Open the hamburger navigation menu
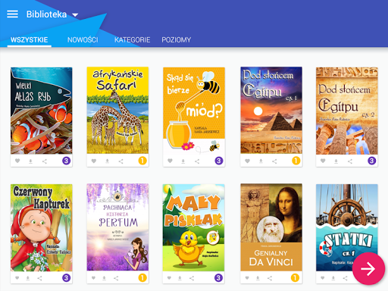Viewport: 388px width, 291px height. coord(12,14)
